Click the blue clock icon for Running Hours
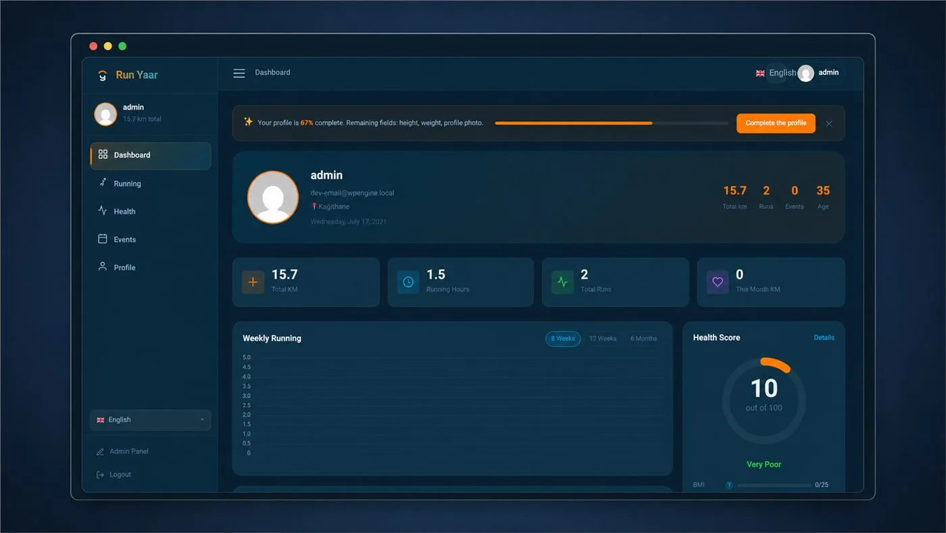946x533 pixels. click(x=408, y=282)
